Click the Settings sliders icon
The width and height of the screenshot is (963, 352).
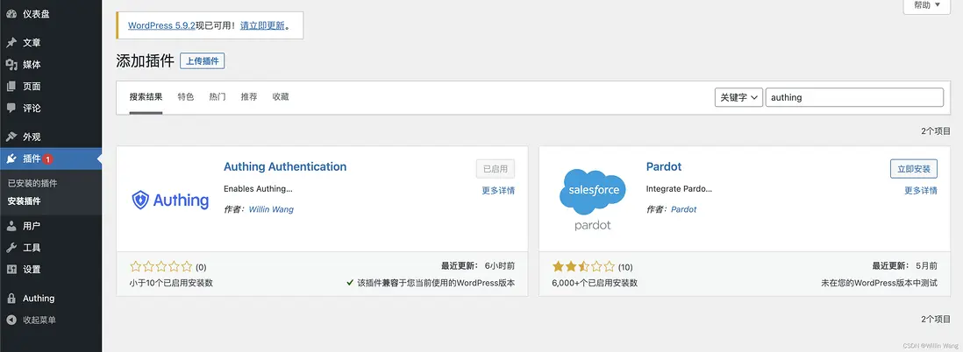[11, 270]
